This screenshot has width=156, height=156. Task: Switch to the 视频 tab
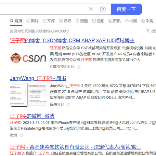[x=98, y=21]
